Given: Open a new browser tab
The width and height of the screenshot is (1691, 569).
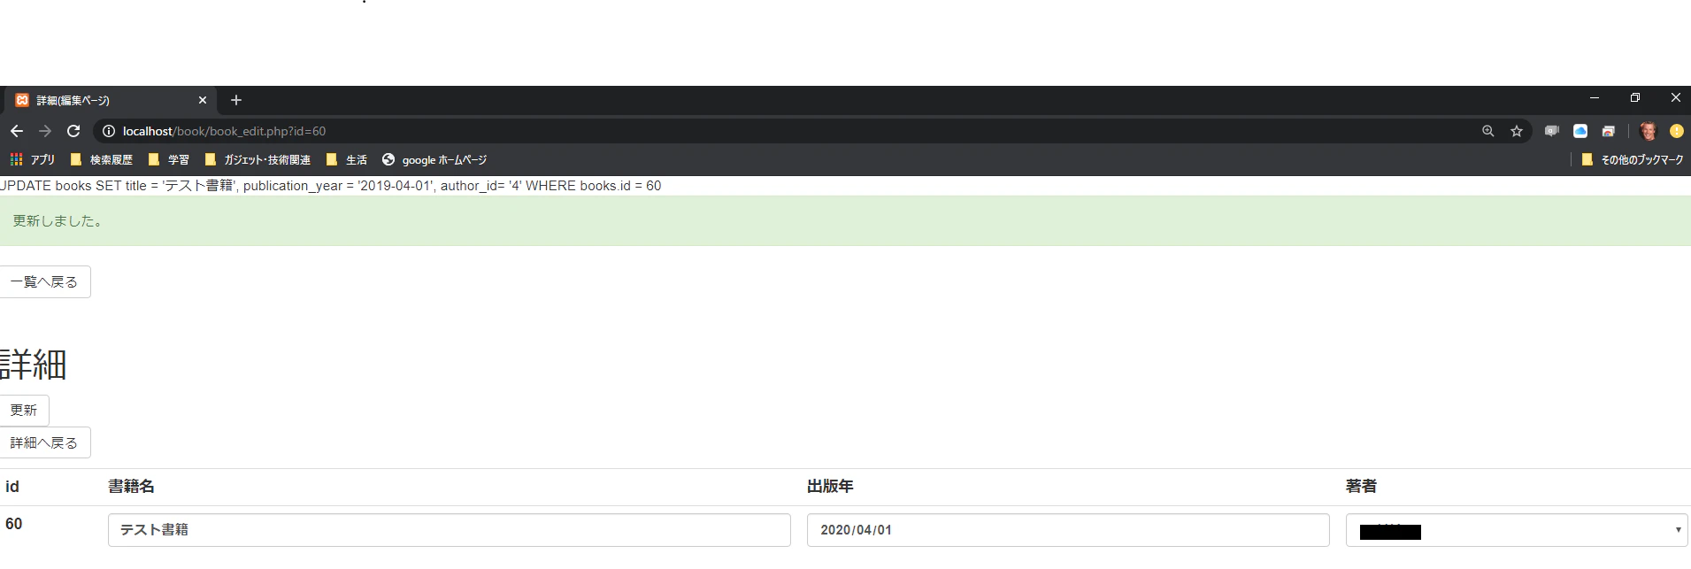Looking at the screenshot, I should 236,100.
